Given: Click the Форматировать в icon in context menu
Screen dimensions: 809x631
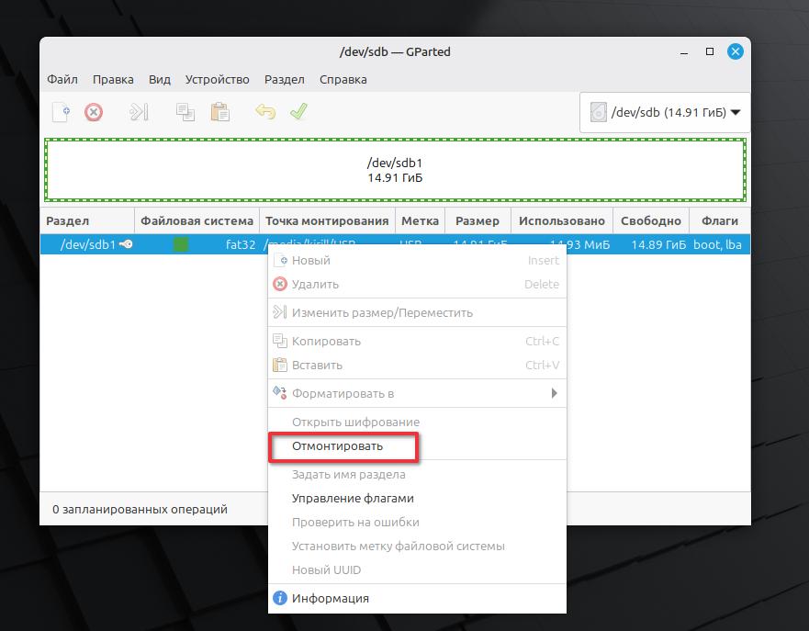Looking at the screenshot, I should pyautogui.click(x=280, y=392).
